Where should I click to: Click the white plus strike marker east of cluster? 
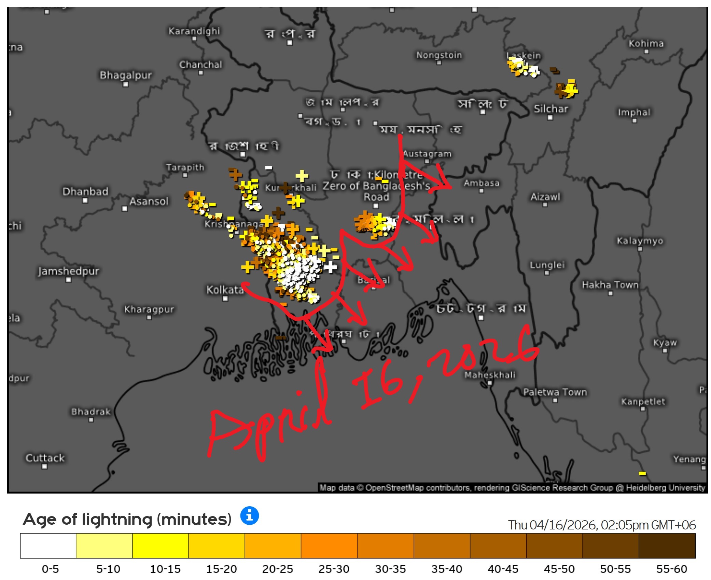pyautogui.click(x=330, y=267)
